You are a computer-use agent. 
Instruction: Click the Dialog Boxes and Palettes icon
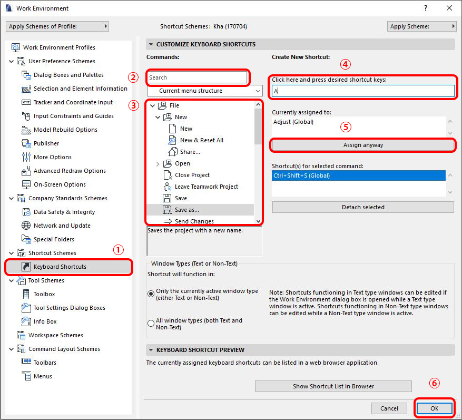(26, 75)
